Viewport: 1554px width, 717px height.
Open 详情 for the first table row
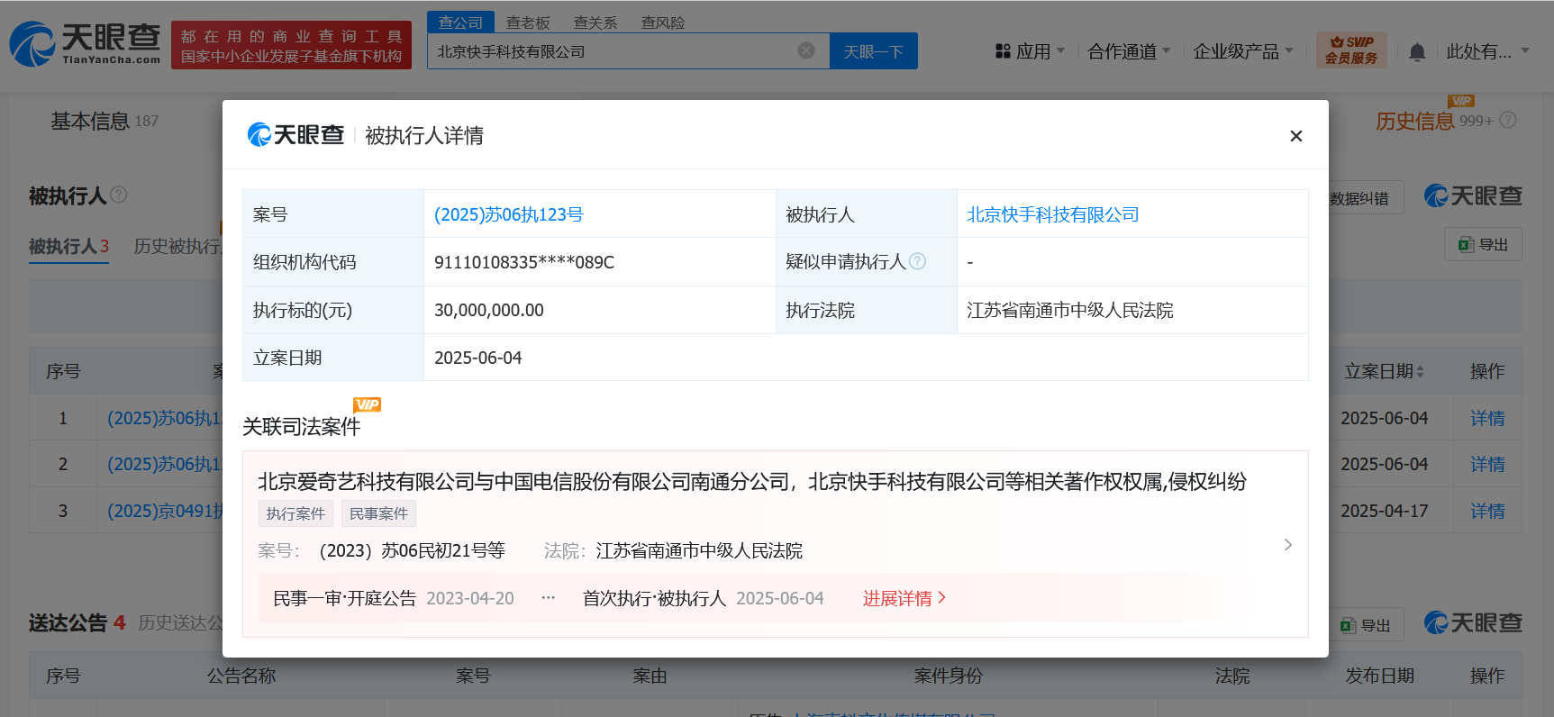pos(1487,418)
